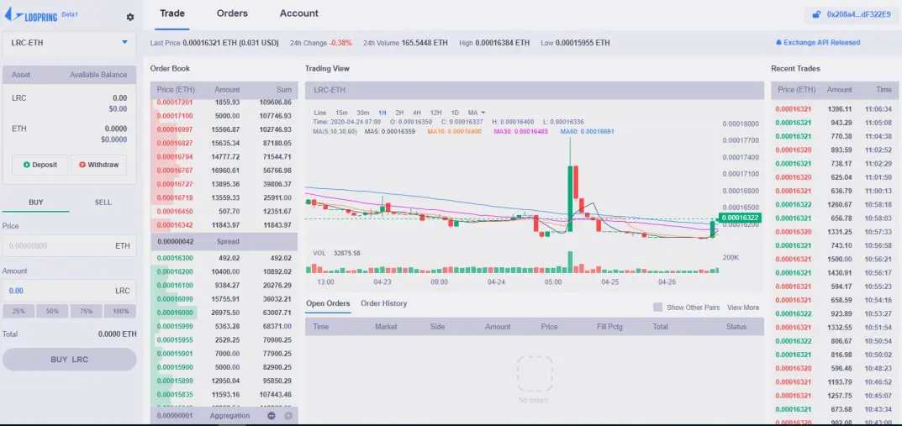The width and height of the screenshot is (902, 426).
Task: Click the ETH asset balance row
Action: (70, 134)
